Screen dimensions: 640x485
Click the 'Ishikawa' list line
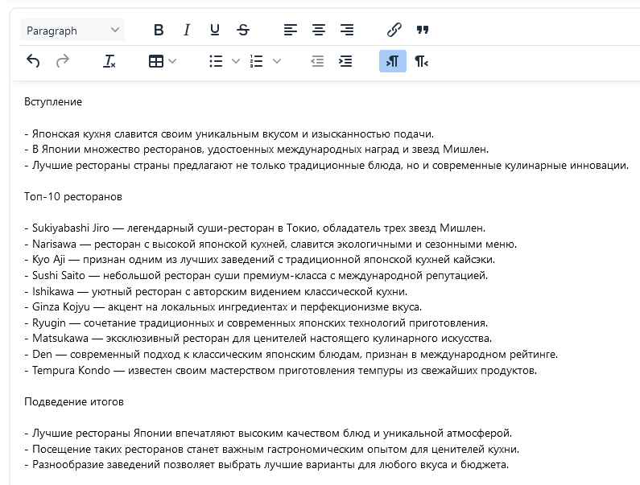pyautogui.click(x=216, y=291)
